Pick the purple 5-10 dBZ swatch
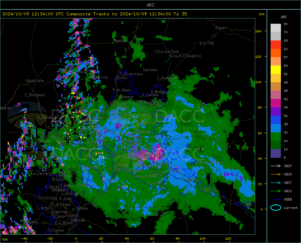301x243 pixels. (x=276, y=153)
